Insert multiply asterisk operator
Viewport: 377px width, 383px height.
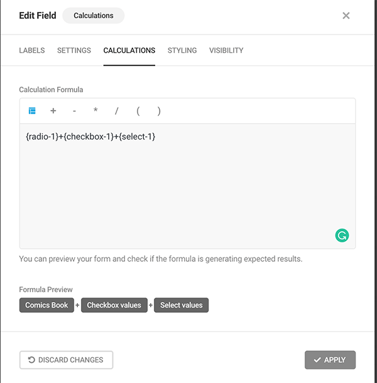point(96,111)
